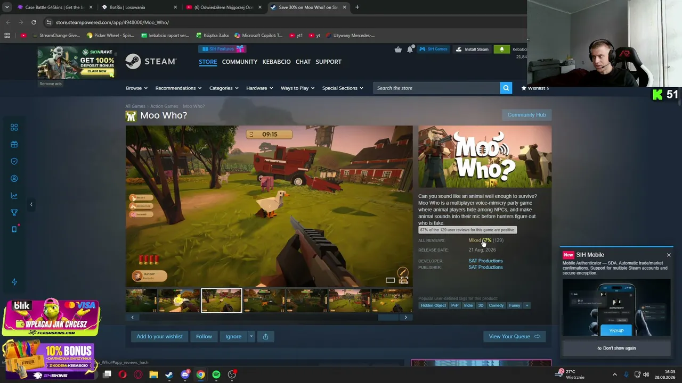Add a tag with the plus button
This screenshot has height=383, width=682.
pyautogui.click(x=526, y=305)
